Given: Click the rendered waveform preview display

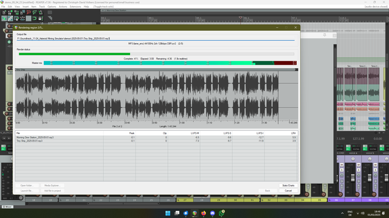Looking at the screenshot, I should [157, 96].
